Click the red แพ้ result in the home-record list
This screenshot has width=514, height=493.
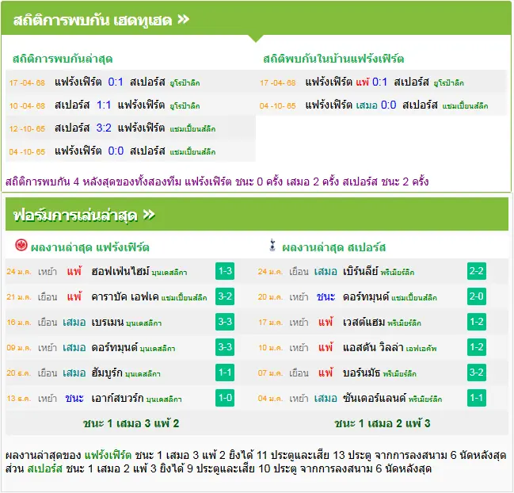[x=363, y=82]
